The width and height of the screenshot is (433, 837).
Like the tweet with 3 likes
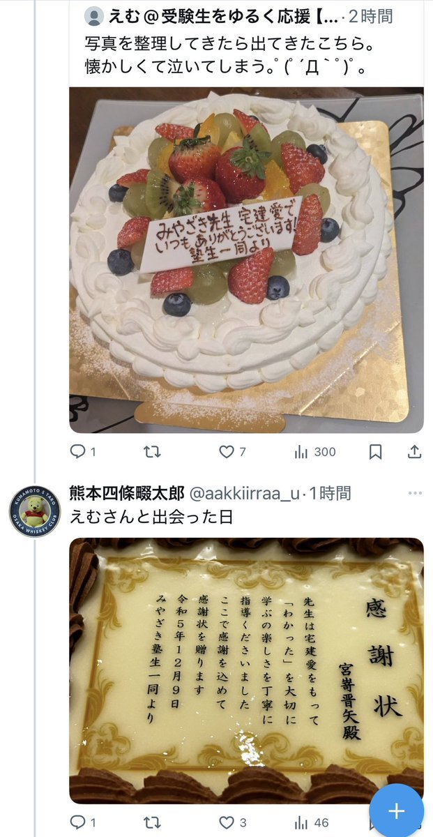tap(232, 823)
